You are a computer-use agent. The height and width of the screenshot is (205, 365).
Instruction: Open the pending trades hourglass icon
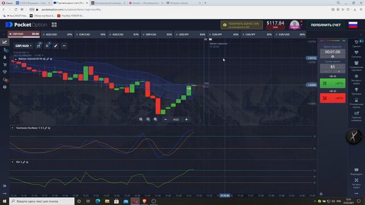pyautogui.click(x=356, y=102)
